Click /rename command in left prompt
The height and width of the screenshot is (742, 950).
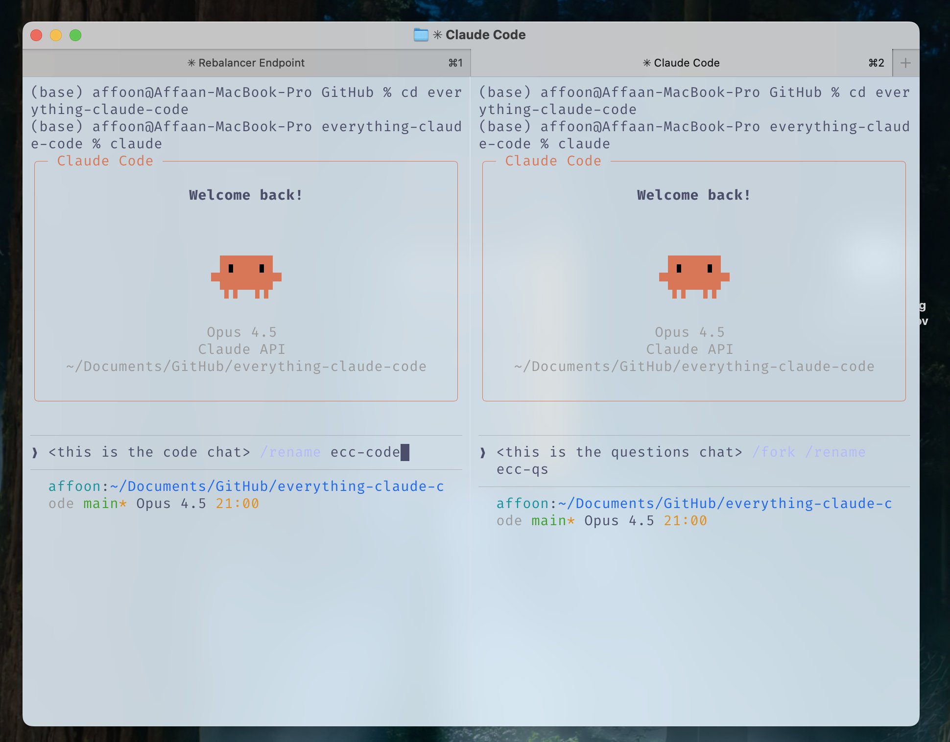point(290,452)
